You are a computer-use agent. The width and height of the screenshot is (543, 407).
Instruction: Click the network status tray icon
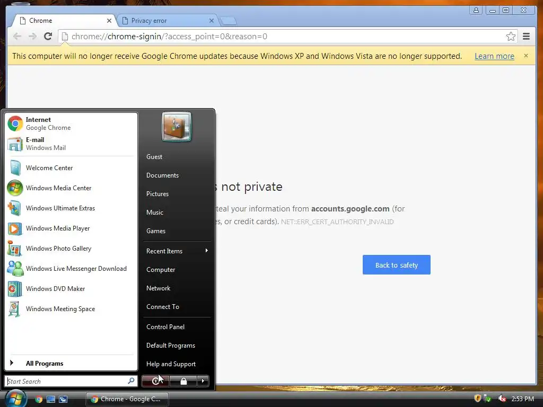(x=488, y=399)
